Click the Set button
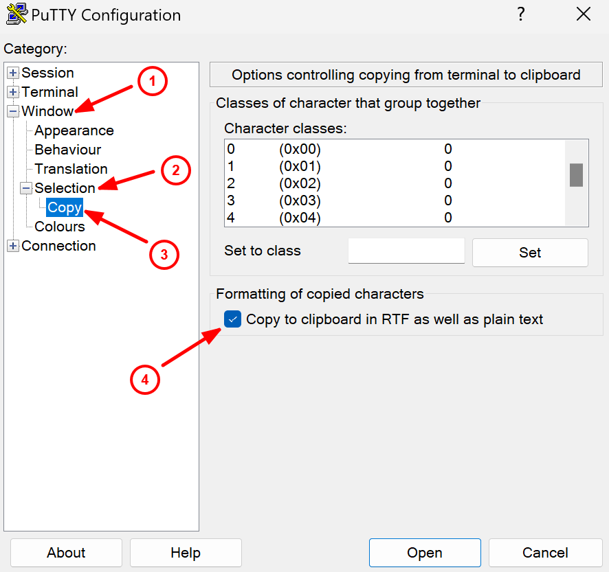 (529, 253)
